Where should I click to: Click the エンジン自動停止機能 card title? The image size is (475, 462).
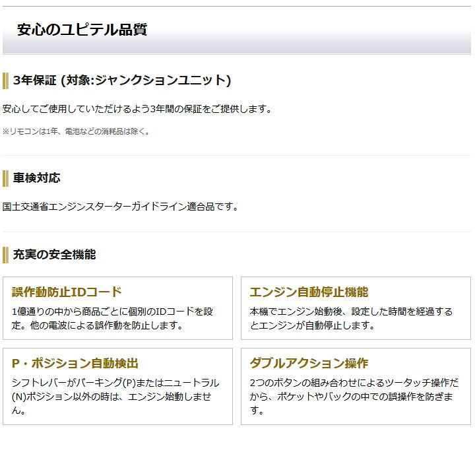(x=309, y=292)
